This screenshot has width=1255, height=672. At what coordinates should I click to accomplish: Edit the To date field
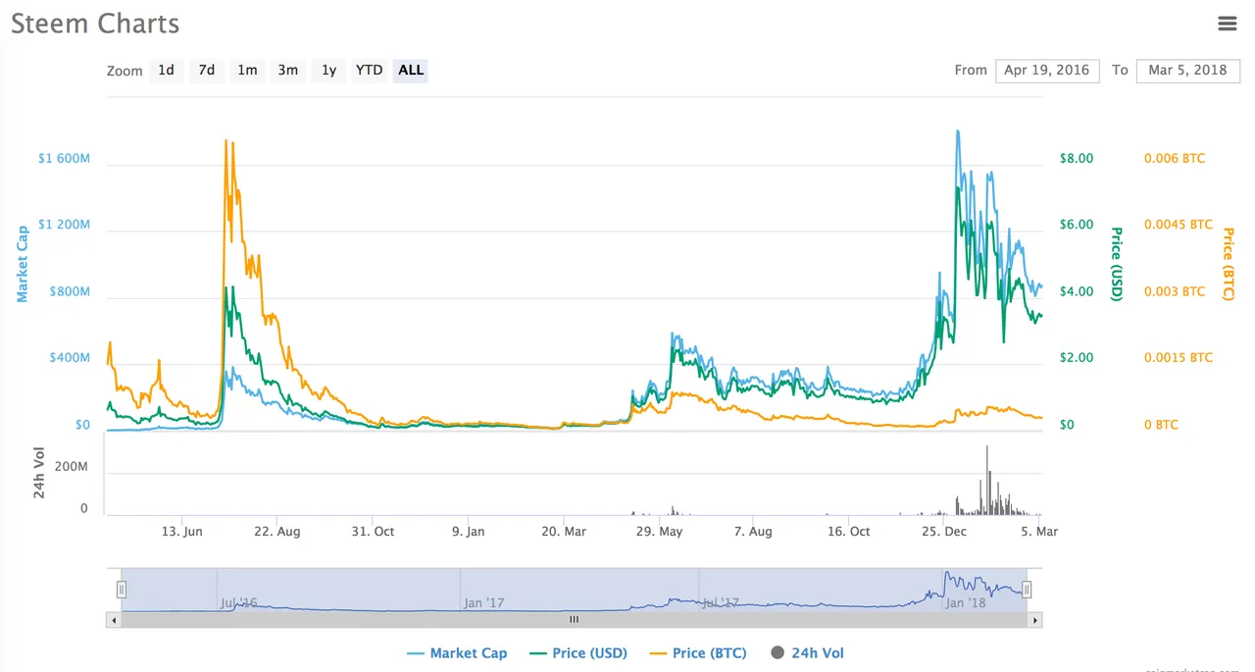1187,71
